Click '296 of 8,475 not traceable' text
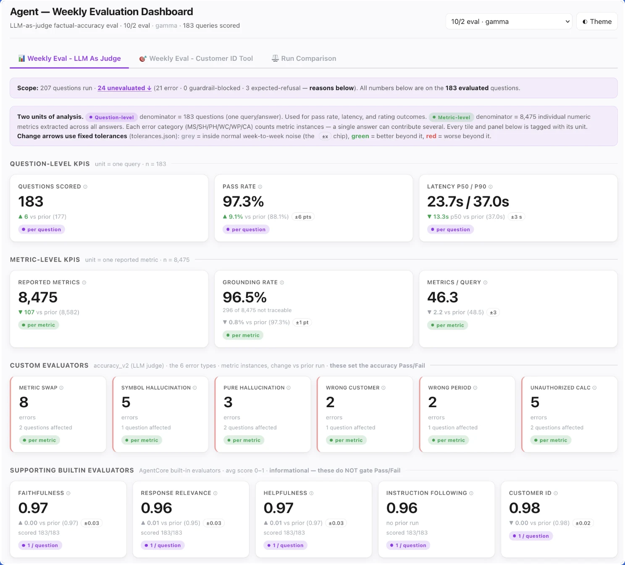The height and width of the screenshot is (565, 625). [257, 310]
